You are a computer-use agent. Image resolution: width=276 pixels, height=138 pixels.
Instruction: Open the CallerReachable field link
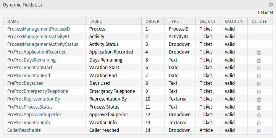[24, 130]
